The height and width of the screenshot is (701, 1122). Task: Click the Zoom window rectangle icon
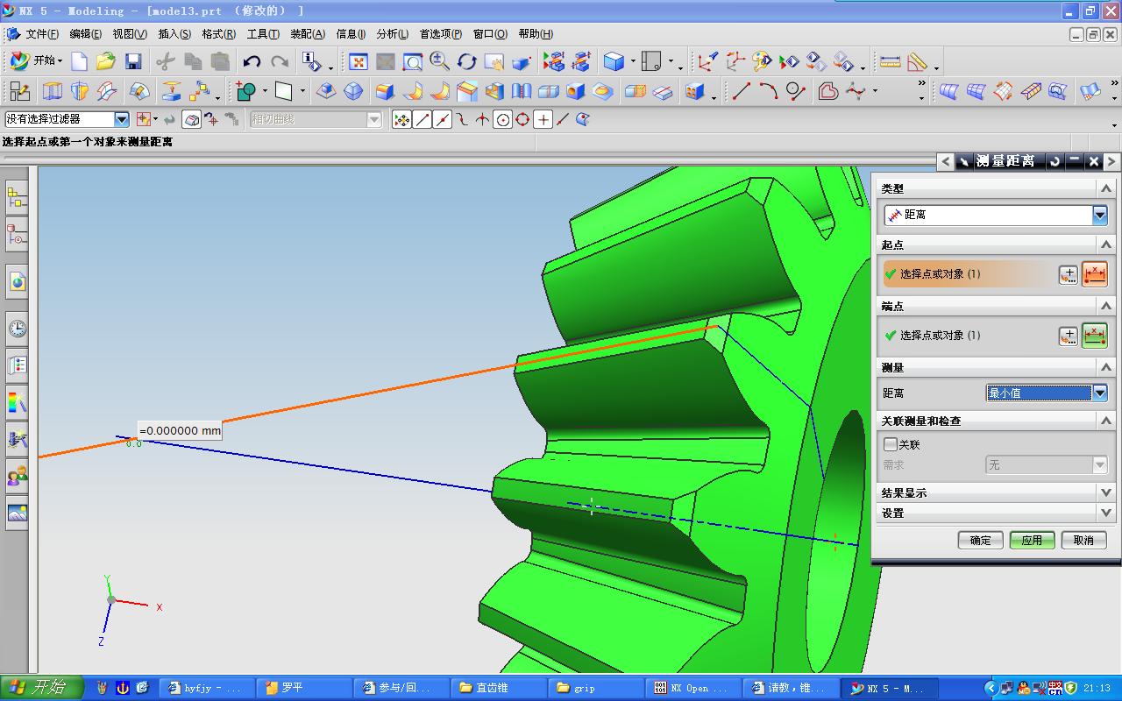[x=413, y=61]
